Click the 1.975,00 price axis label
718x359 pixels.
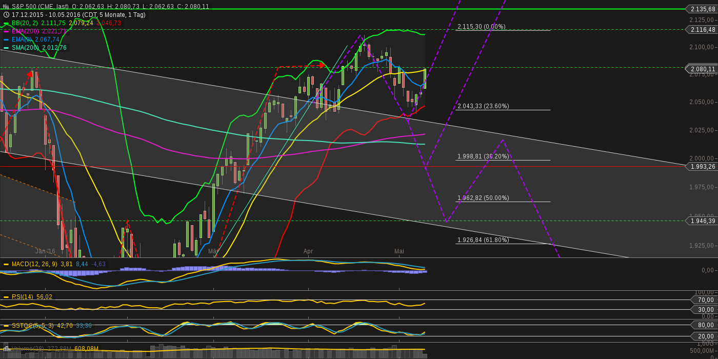click(x=702, y=187)
